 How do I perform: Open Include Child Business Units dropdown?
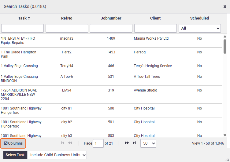click(x=57, y=155)
